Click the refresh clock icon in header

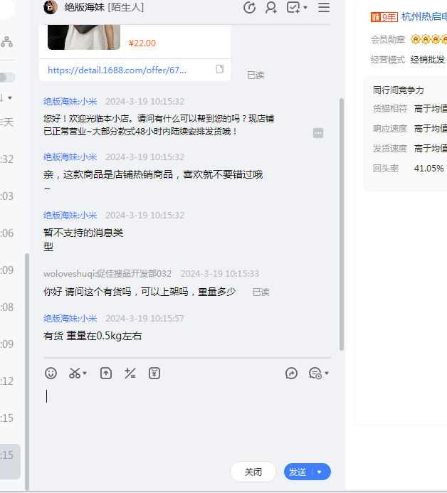click(249, 8)
